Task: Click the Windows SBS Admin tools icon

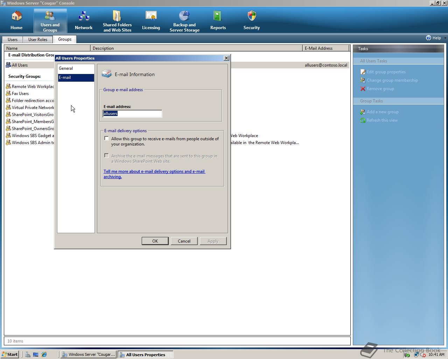Action: [8, 142]
